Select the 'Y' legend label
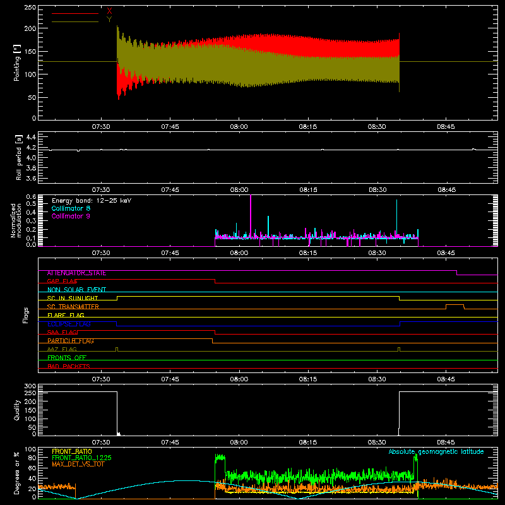The height and width of the screenshot is (505, 505). [109, 20]
